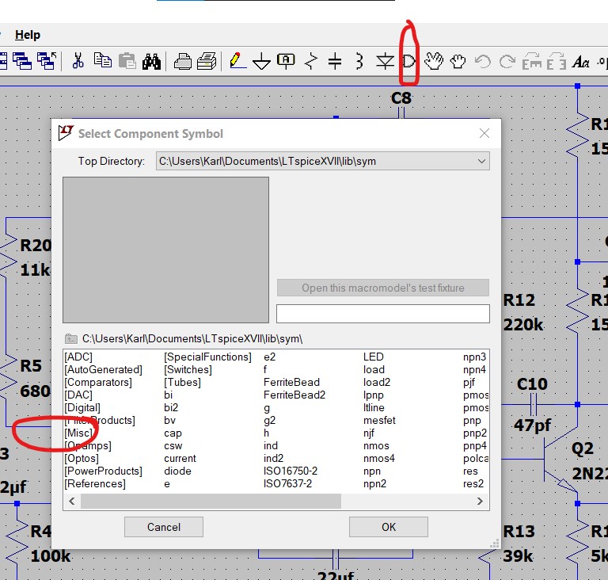Click the Copy toolbar icon
The height and width of the screenshot is (580, 608).
pos(103,60)
